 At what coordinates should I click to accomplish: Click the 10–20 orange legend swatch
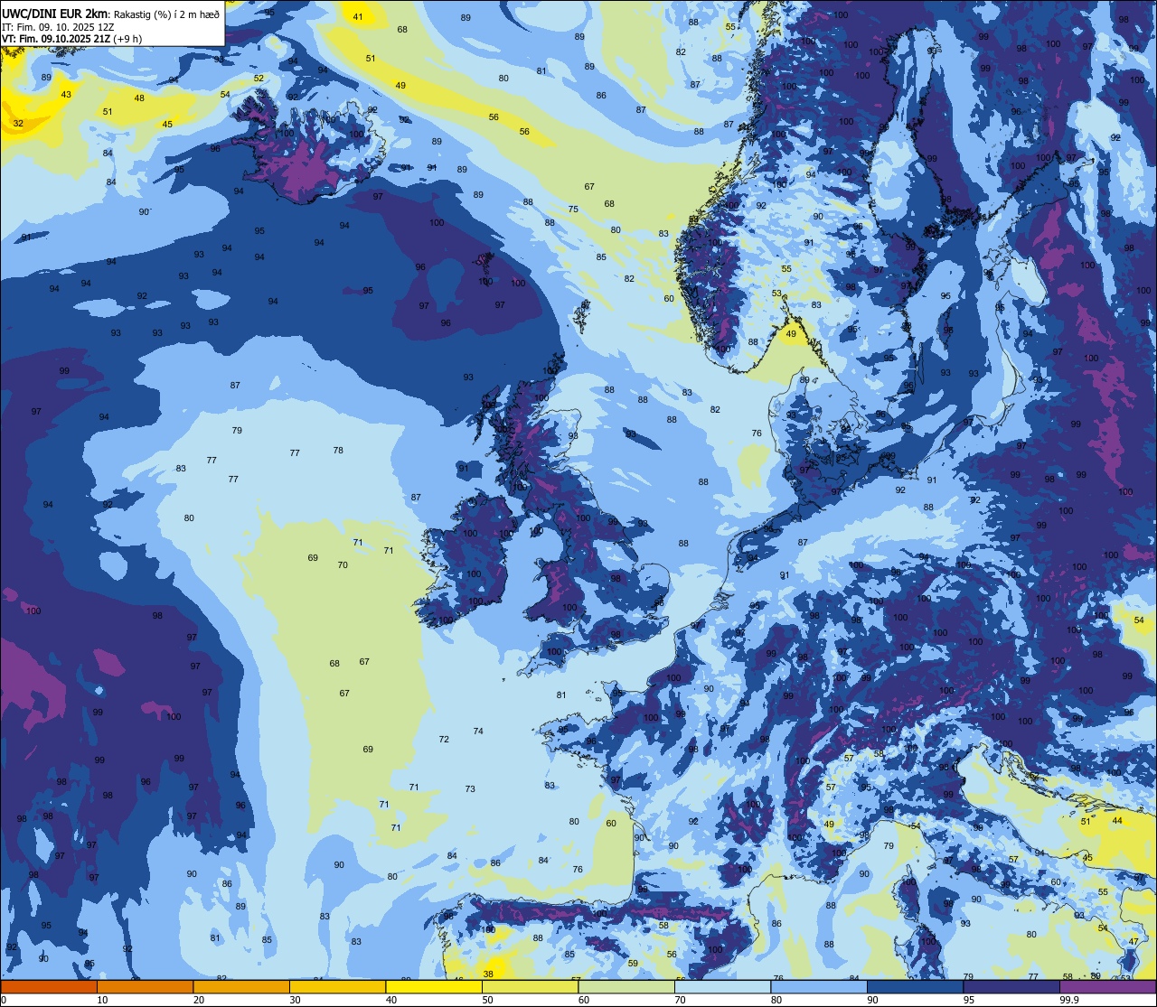click(145, 986)
